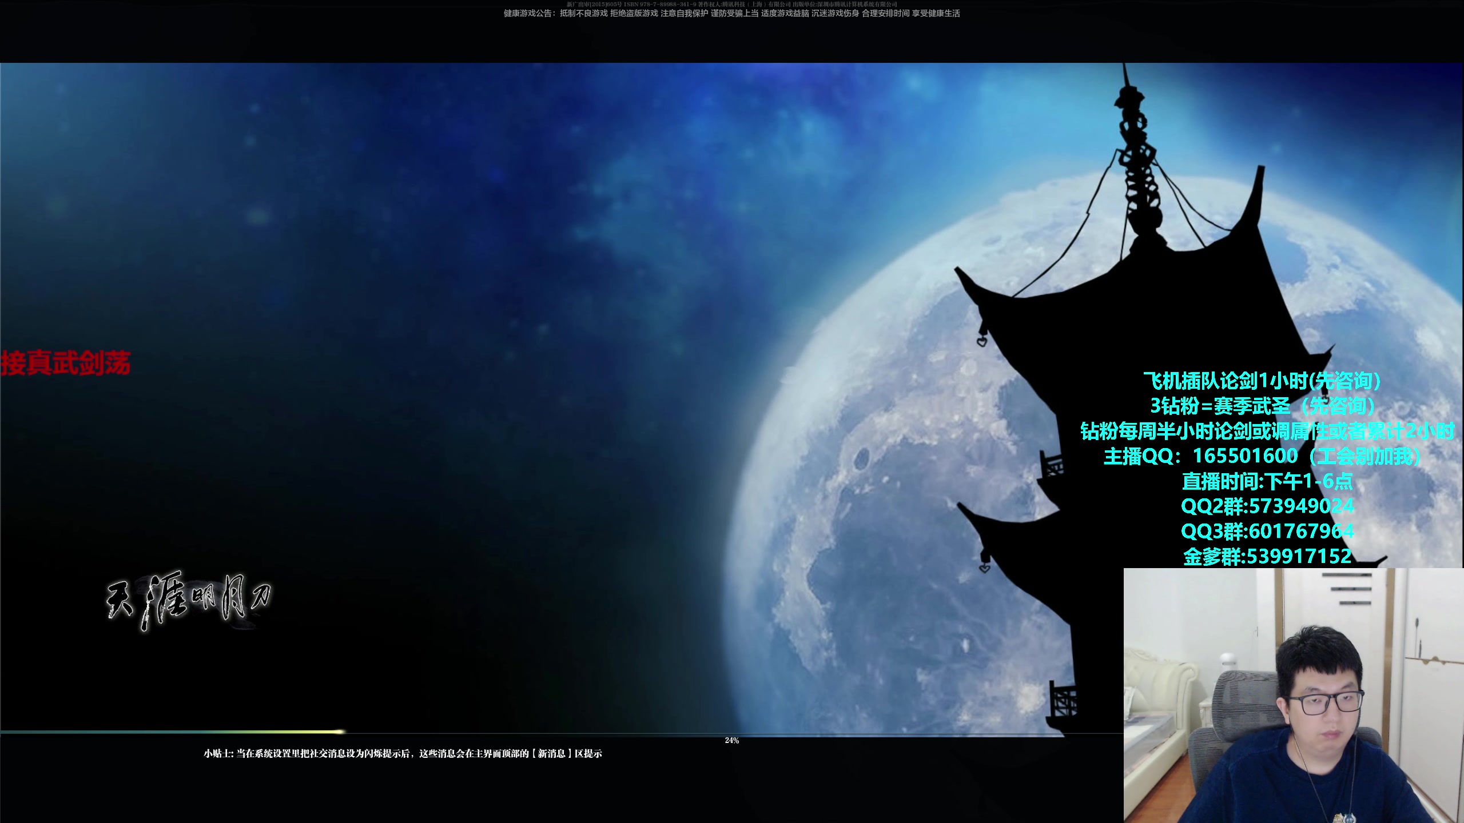Click the 钻粉每周半小时论剑 overlay line
Viewport: 1464px width, 823px height.
[1266, 431]
